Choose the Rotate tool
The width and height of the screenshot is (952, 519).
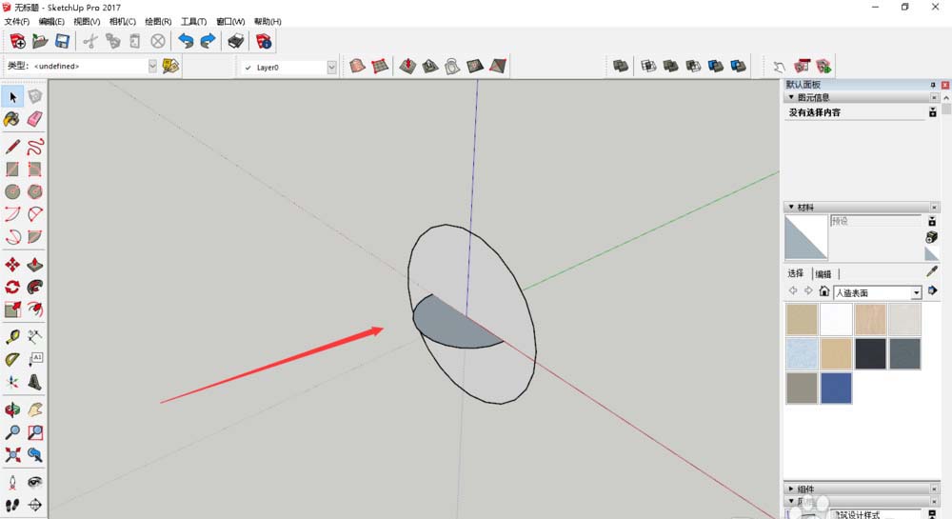pos(12,288)
